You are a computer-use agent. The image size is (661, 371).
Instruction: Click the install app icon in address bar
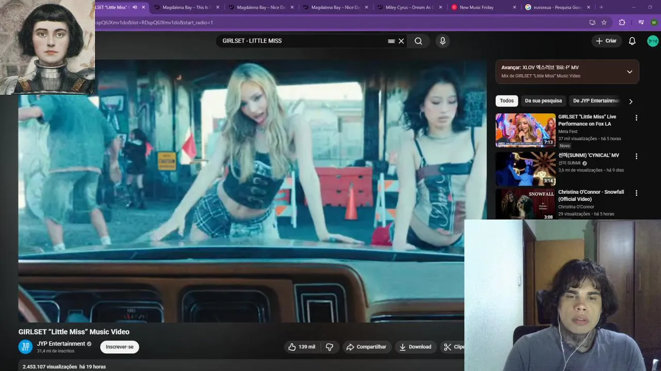[592, 23]
